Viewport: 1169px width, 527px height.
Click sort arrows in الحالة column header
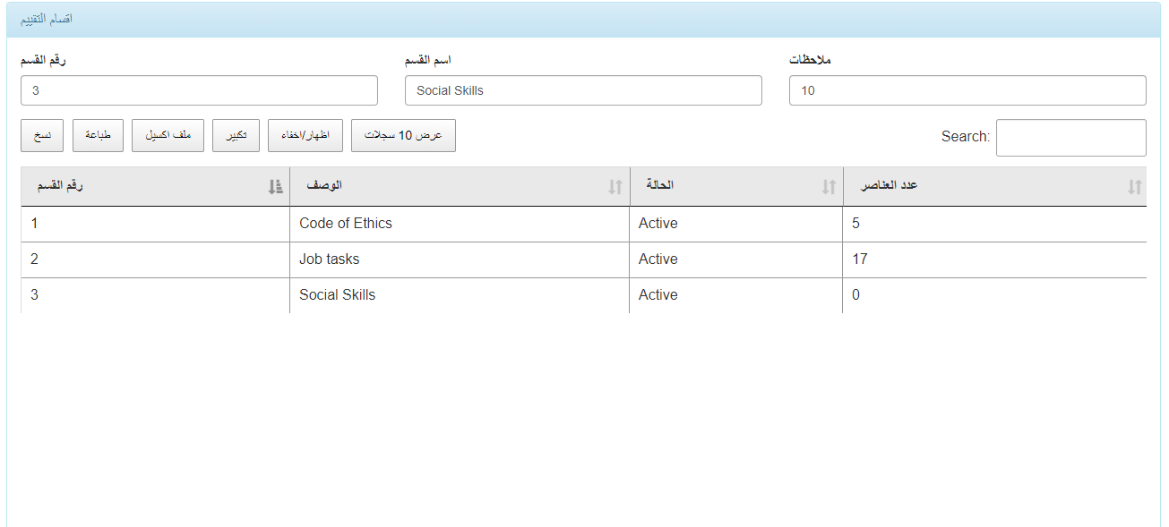click(828, 187)
